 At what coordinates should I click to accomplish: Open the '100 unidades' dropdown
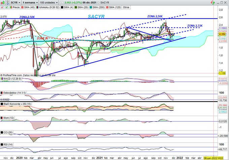pos(48,2)
